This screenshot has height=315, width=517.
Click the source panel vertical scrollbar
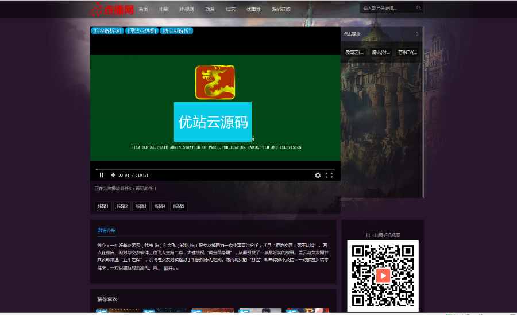click(423, 112)
